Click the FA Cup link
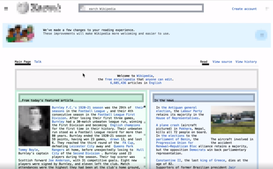This screenshot has height=169, width=273. pos(128,143)
